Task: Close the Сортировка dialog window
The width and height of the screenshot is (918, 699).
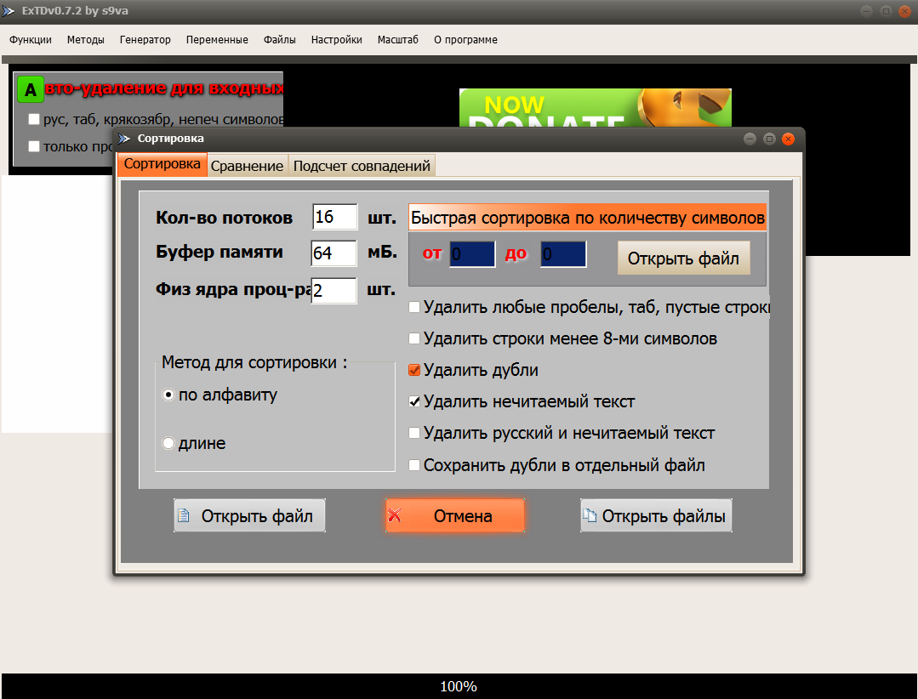Action: pos(789,139)
